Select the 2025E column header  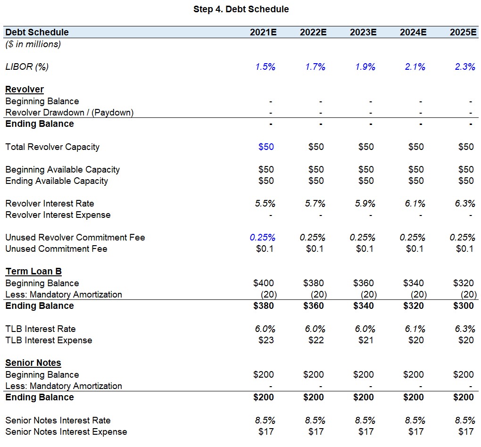(x=463, y=32)
